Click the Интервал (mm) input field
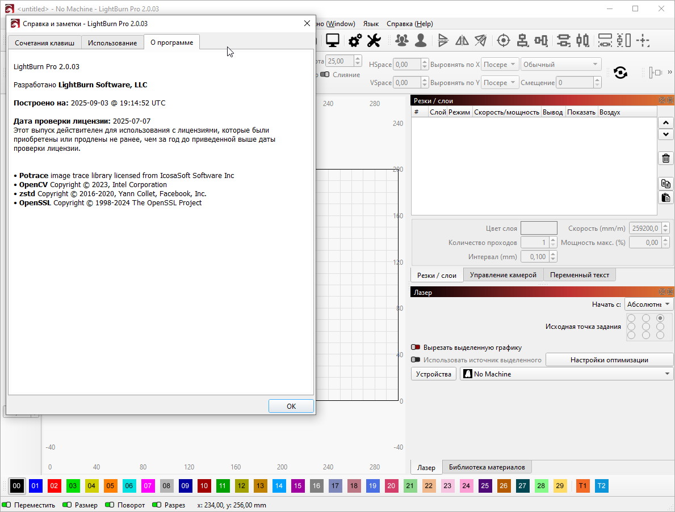 coord(535,257)
